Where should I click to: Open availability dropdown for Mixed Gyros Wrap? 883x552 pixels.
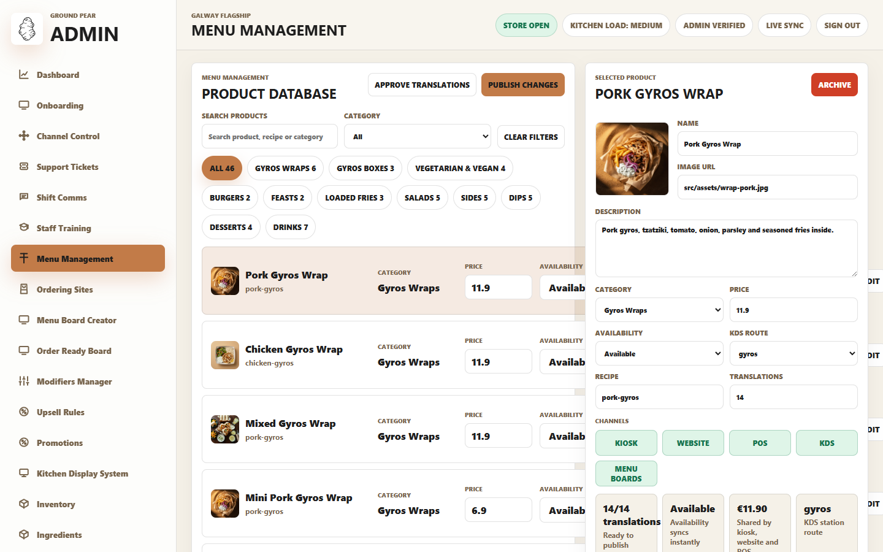562,436
